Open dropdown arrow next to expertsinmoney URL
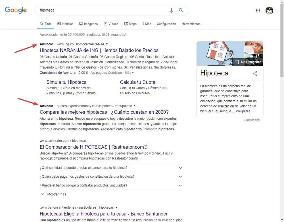284x222 pixels. (134, 106)
